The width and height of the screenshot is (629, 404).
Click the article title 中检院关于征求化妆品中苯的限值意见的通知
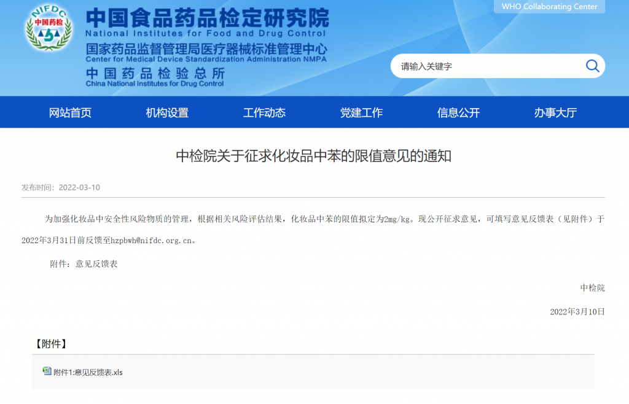[314, 156]
